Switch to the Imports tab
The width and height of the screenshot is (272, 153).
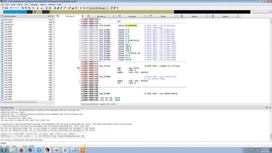coord(194,16)
